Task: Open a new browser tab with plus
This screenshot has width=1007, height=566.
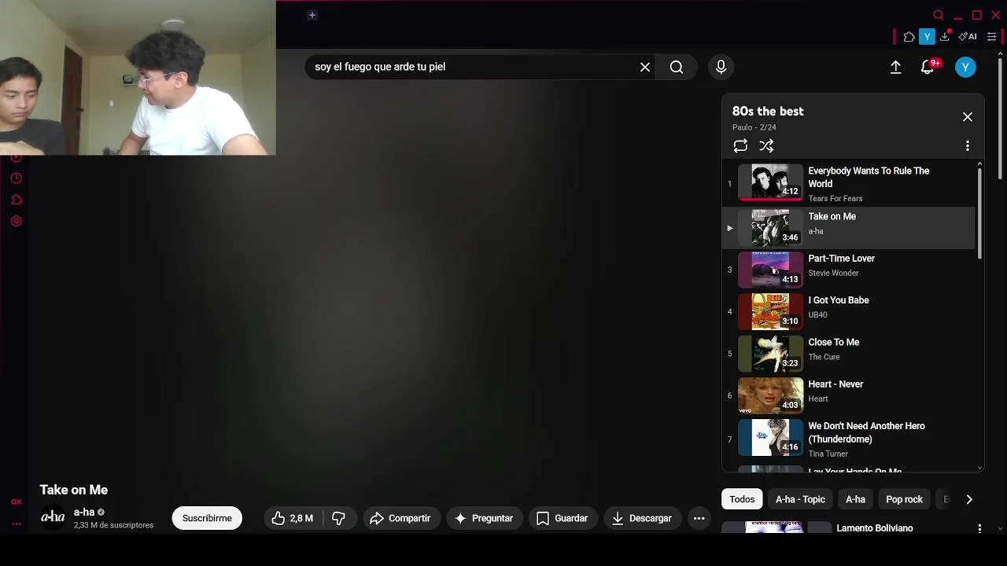Action: click(x=312, y=15)
